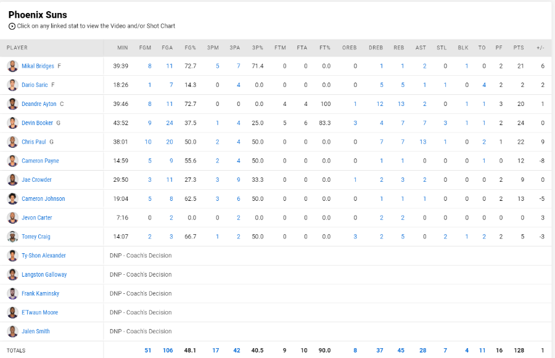Viewport: 555px width, 358px height.
Task: Open Mikal Bridges player page
Action: point(38,66)
